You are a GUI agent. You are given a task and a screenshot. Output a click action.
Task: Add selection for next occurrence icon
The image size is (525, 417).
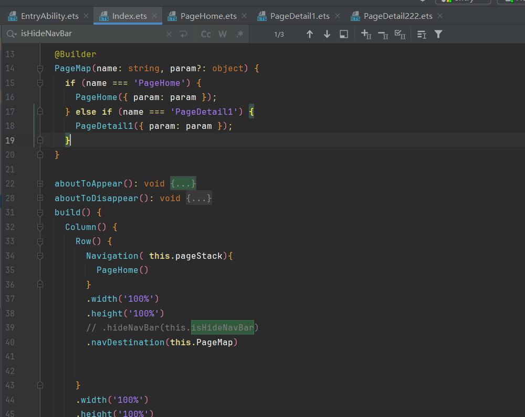(x=366, y=35)
